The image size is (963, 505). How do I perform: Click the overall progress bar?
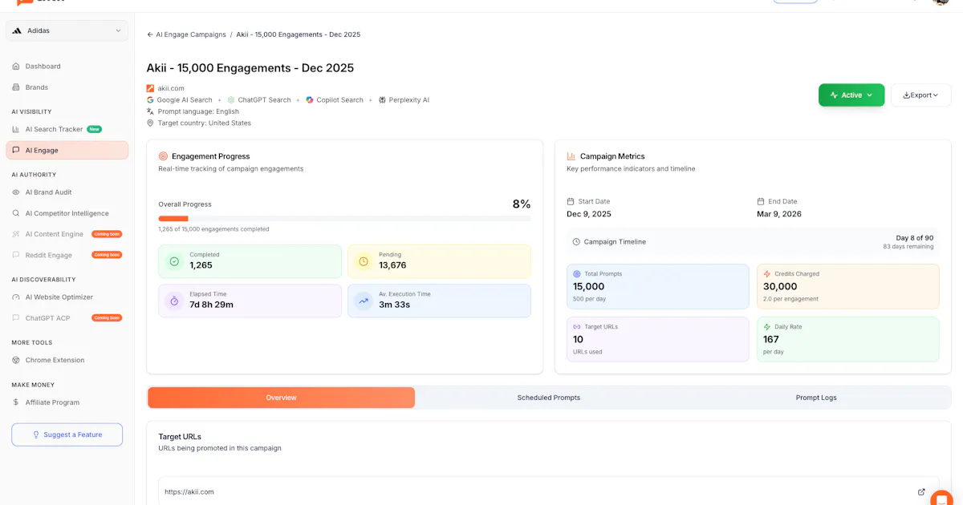point(344,219)
